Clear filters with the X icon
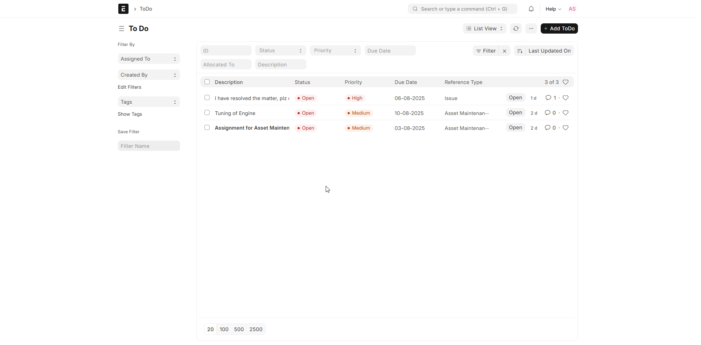The height and width of the screenshot is (345, 701). (505, 51)
